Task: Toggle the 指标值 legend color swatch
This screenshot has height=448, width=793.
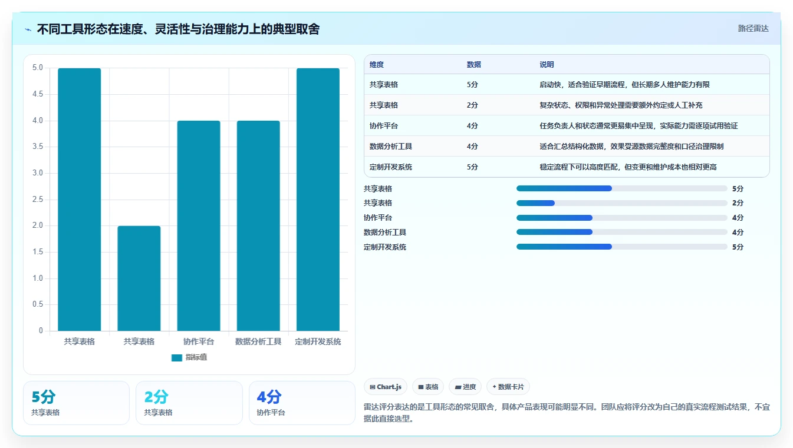Action: coord(176,357)
